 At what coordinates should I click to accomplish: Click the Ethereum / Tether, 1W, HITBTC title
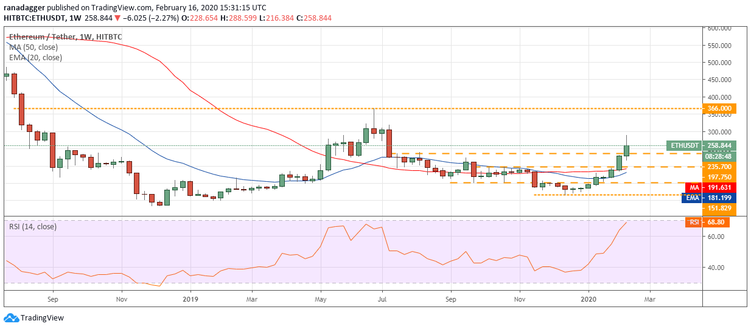65,36
